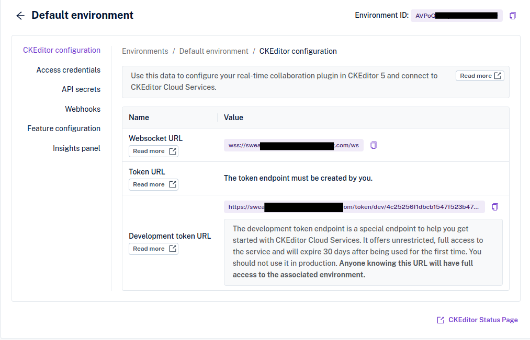Click 'The token endpoint must be created by you' text

[x=298, y=178]
